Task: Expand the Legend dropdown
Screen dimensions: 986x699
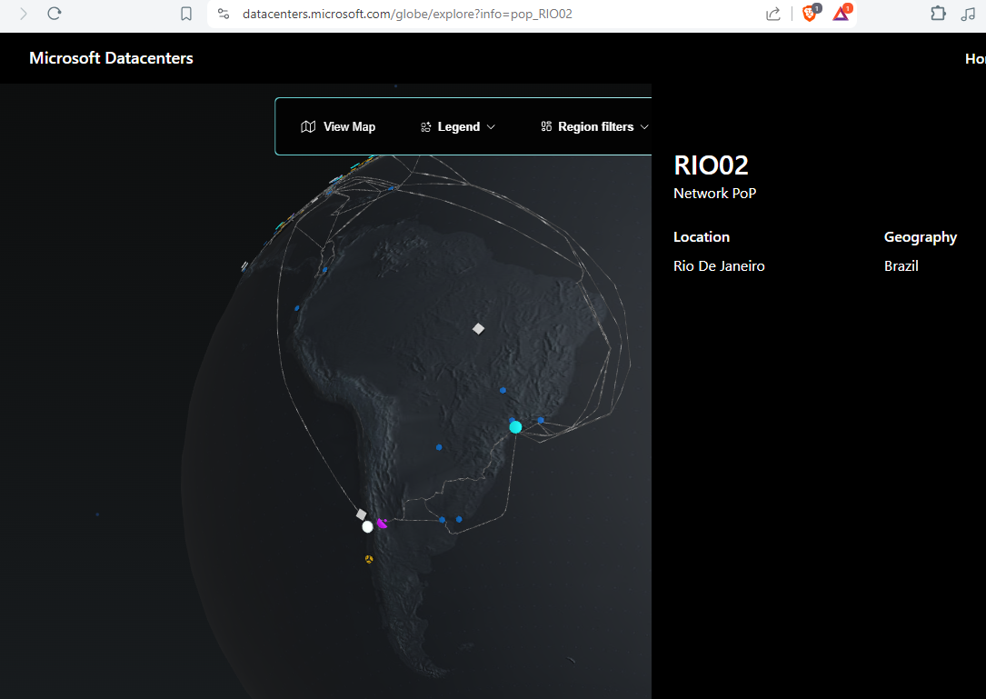Action: pos(458,126)
